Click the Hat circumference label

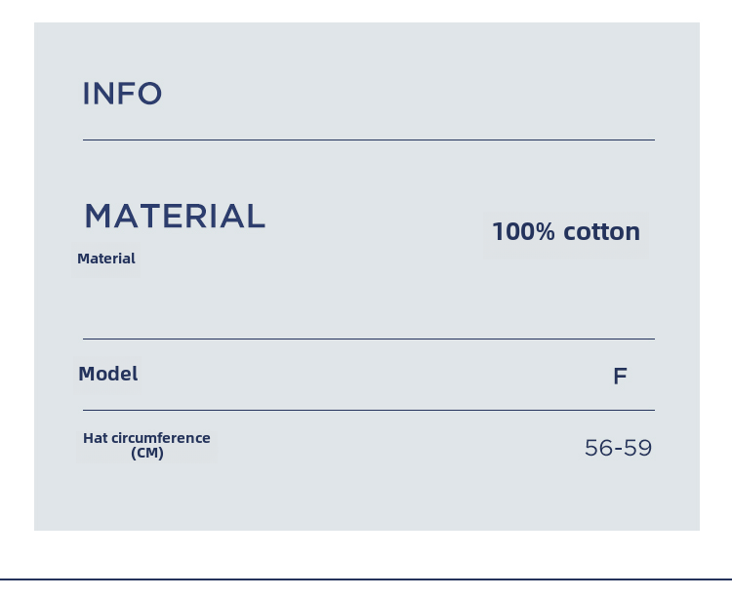coord(146,438)
